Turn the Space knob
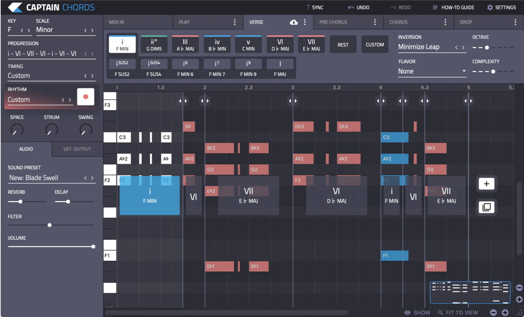Image resolution: width=524 pixels, height=317 pixels. [17, 129]
